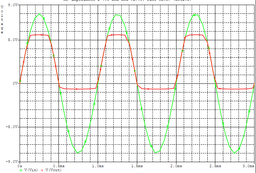Click the 1.0ms x-axis label
This screenshot has height=173, width=256.
coord(98,166)
